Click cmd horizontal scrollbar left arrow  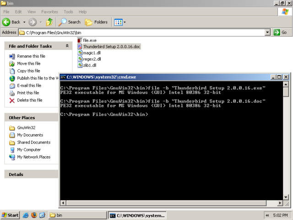[63, 203]
